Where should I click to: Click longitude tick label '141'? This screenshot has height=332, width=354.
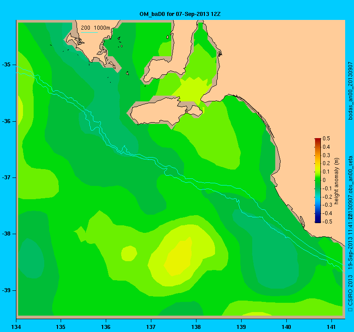pyautogui.click(x=331, y=327)
